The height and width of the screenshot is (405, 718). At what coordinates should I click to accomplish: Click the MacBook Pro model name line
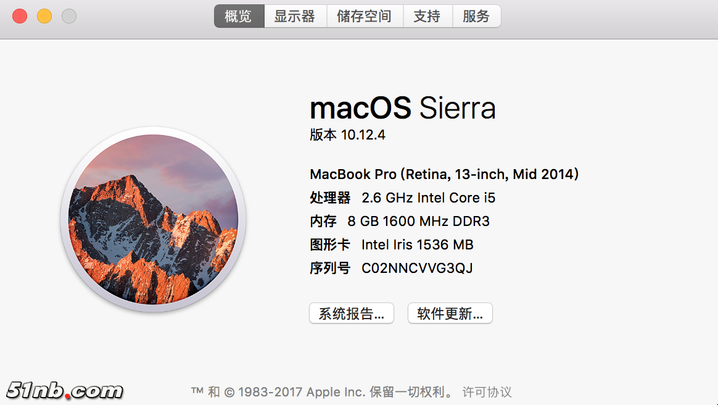pos(444,175)
